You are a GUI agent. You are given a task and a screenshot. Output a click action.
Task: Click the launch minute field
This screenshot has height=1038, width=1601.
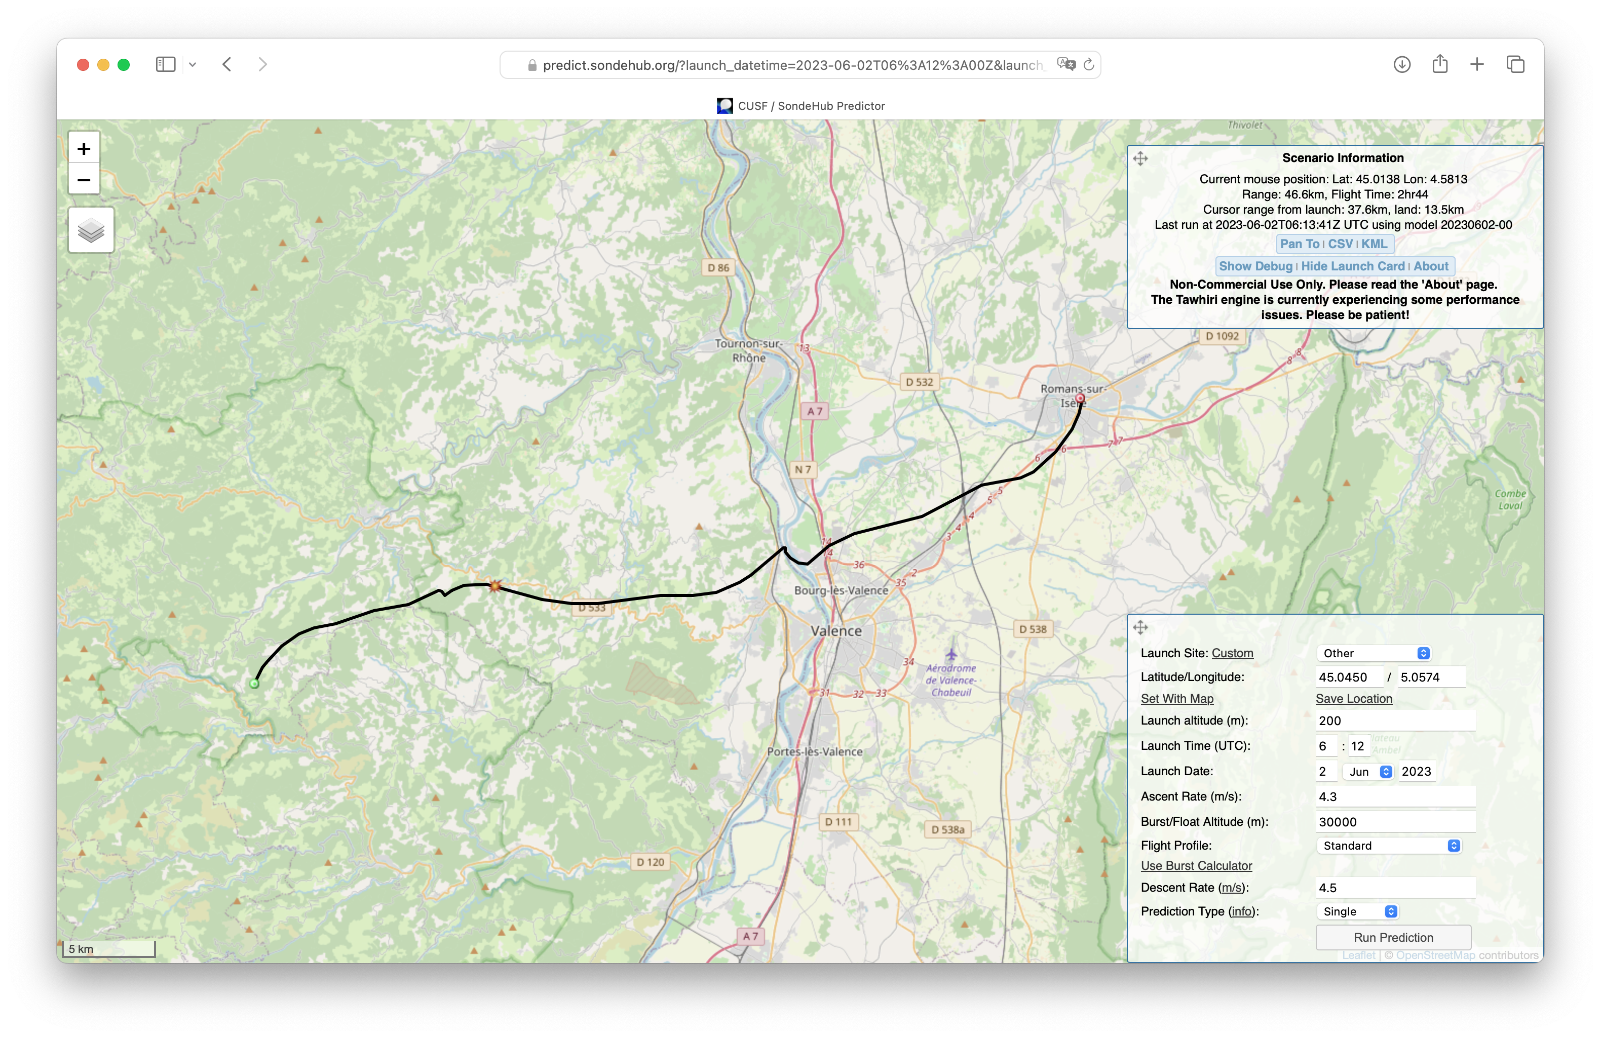click(1359, 746)
